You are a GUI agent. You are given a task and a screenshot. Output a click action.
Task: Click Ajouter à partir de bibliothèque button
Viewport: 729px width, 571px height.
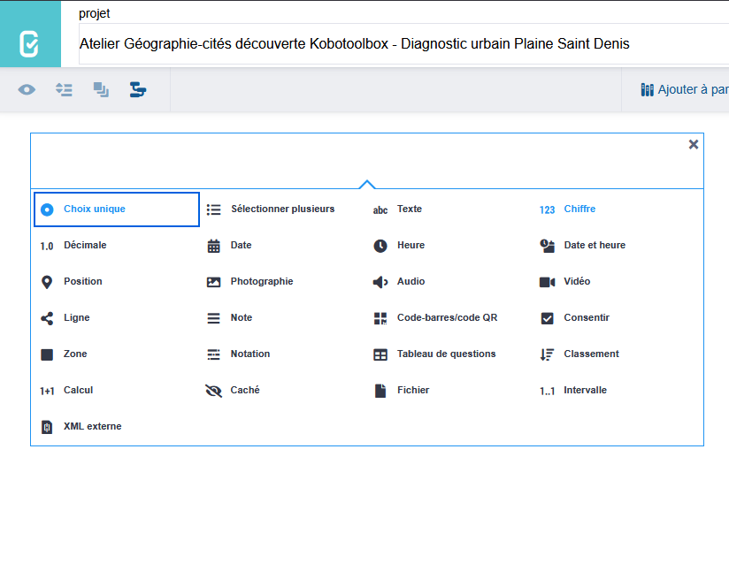pos(683,89)
